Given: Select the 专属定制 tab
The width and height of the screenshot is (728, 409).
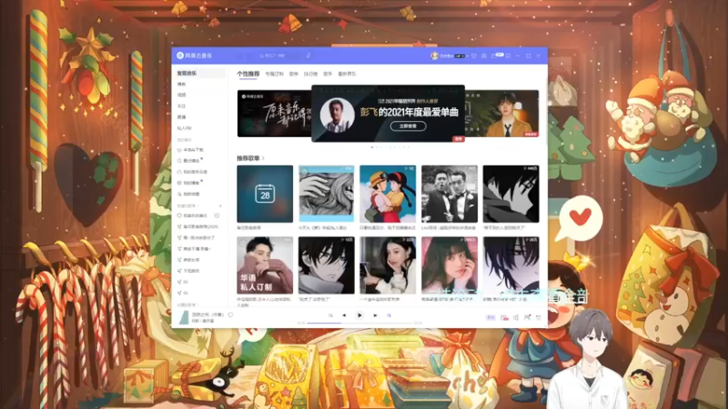Looking at the screenshot, I should pyautogui.click(x=275, y=74).
